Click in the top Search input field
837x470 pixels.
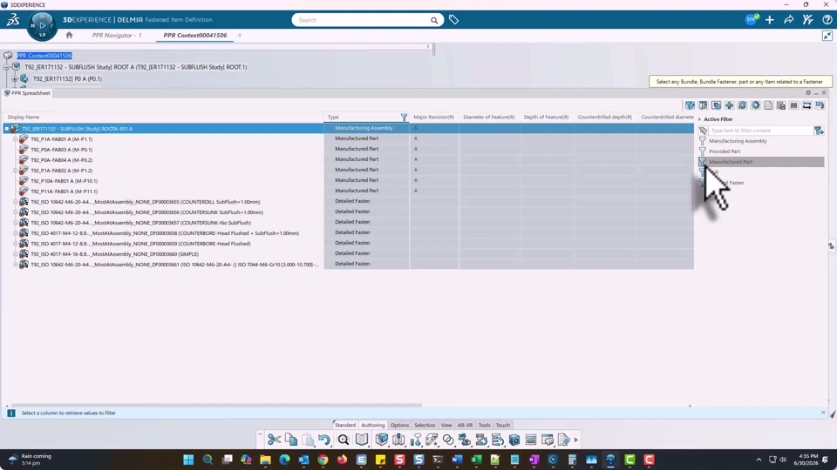coord(362,20)
